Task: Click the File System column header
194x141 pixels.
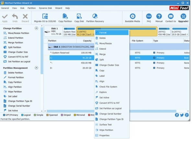Action: point(137,41)
